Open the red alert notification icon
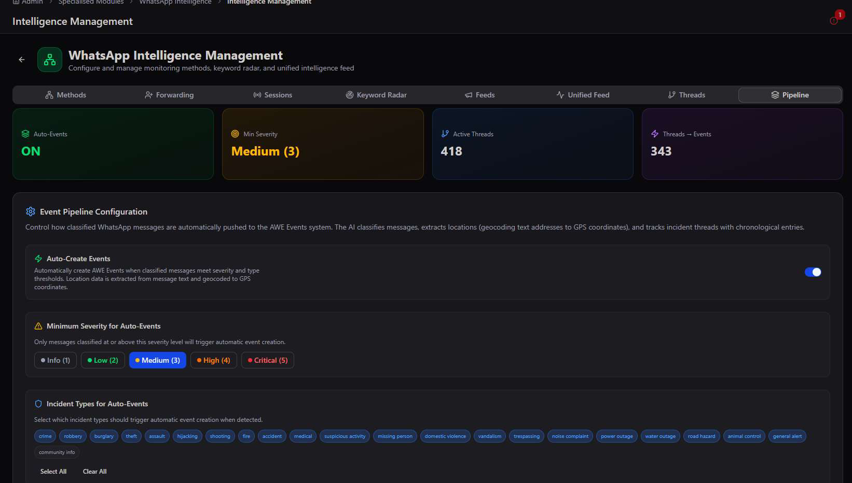The image size is (852, 483). coord(834,21)
